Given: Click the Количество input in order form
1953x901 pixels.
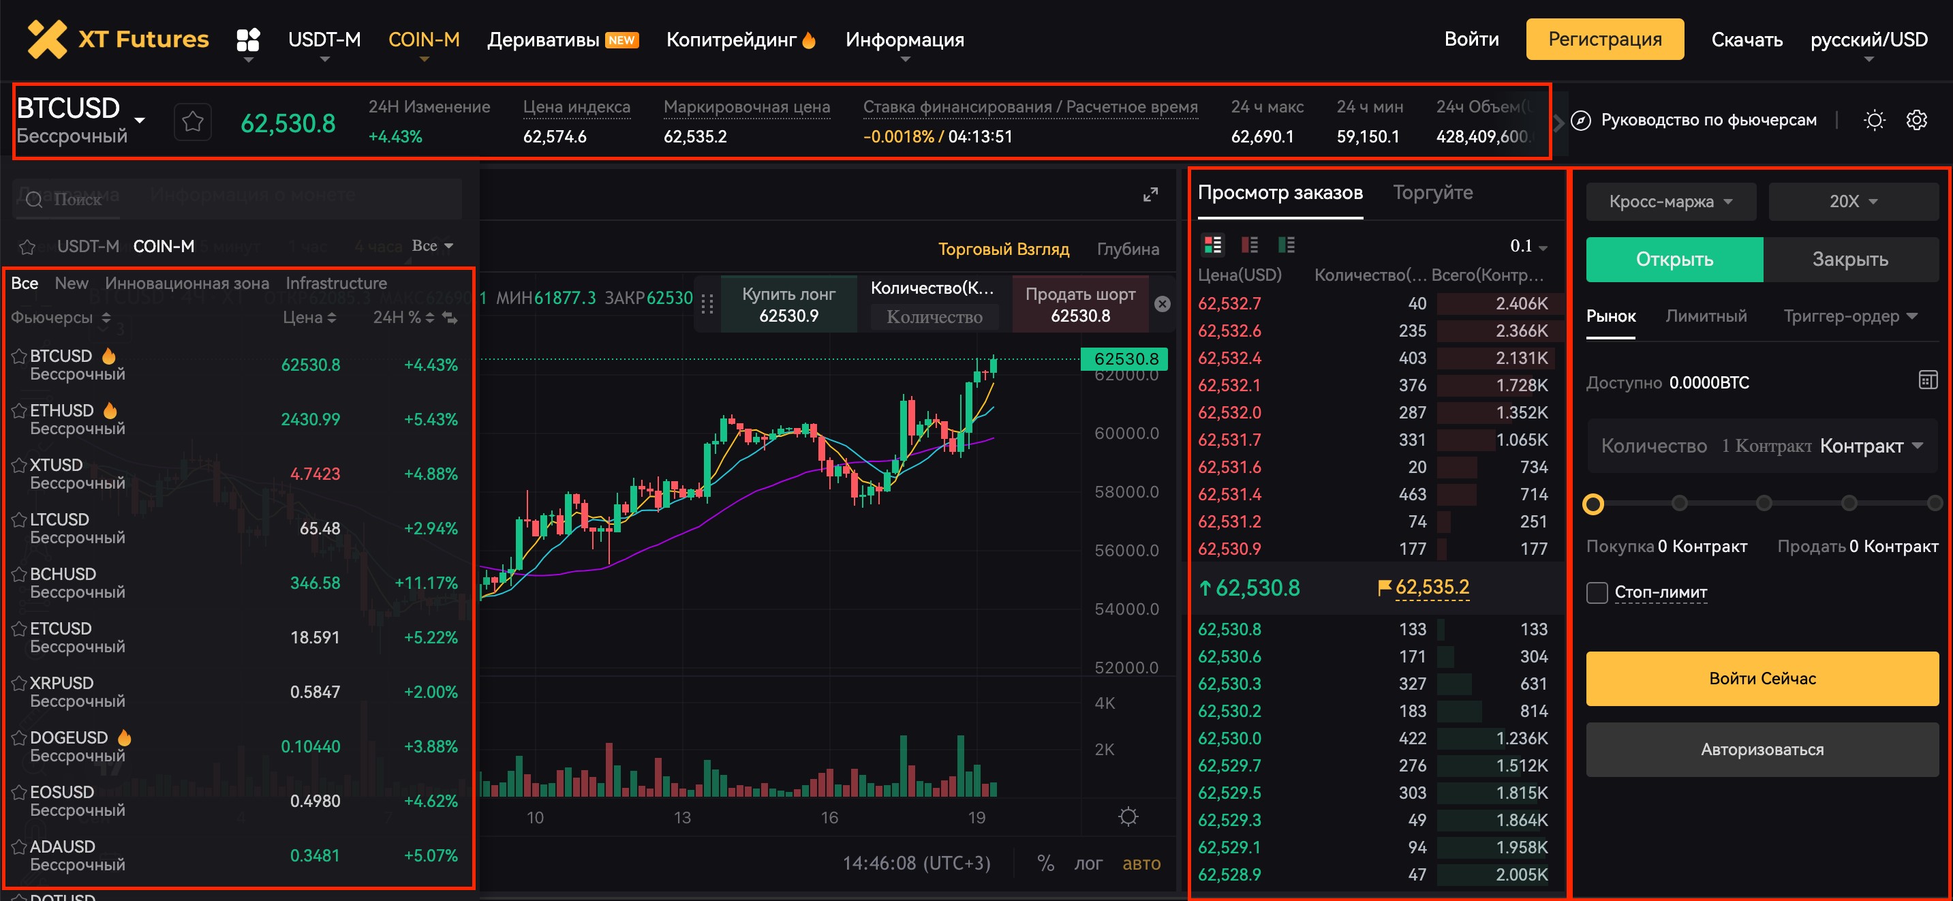Looking at the screenshot, I should click(x=1762, y=446).
